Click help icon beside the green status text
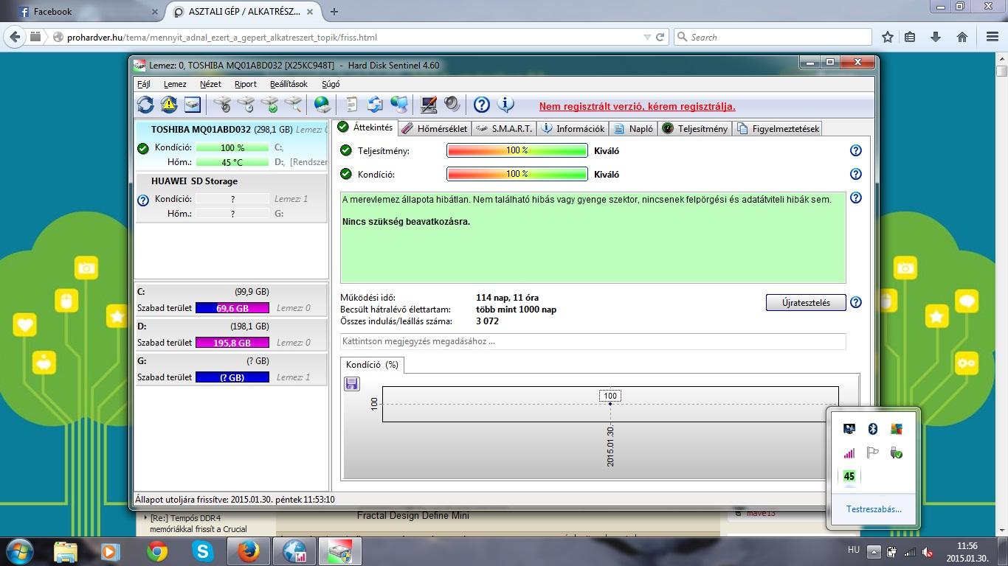Image resolution: width=1008 pixels, height=566 pixels. (x=856, y=198)
